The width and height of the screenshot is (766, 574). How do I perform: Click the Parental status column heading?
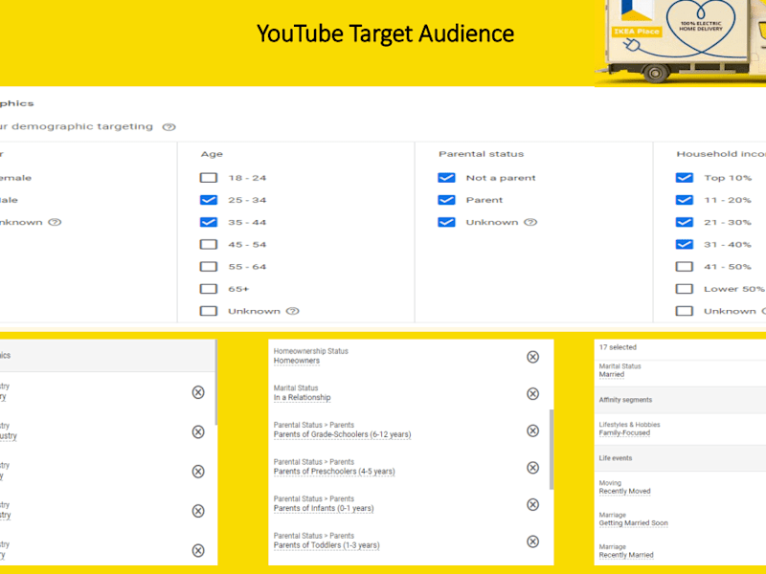click(x=482, y=154)
